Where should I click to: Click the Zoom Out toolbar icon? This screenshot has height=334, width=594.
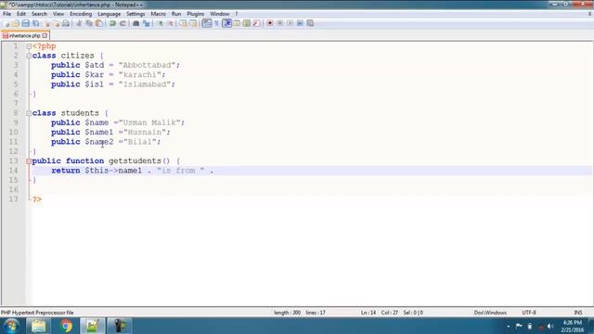point(170,23)
